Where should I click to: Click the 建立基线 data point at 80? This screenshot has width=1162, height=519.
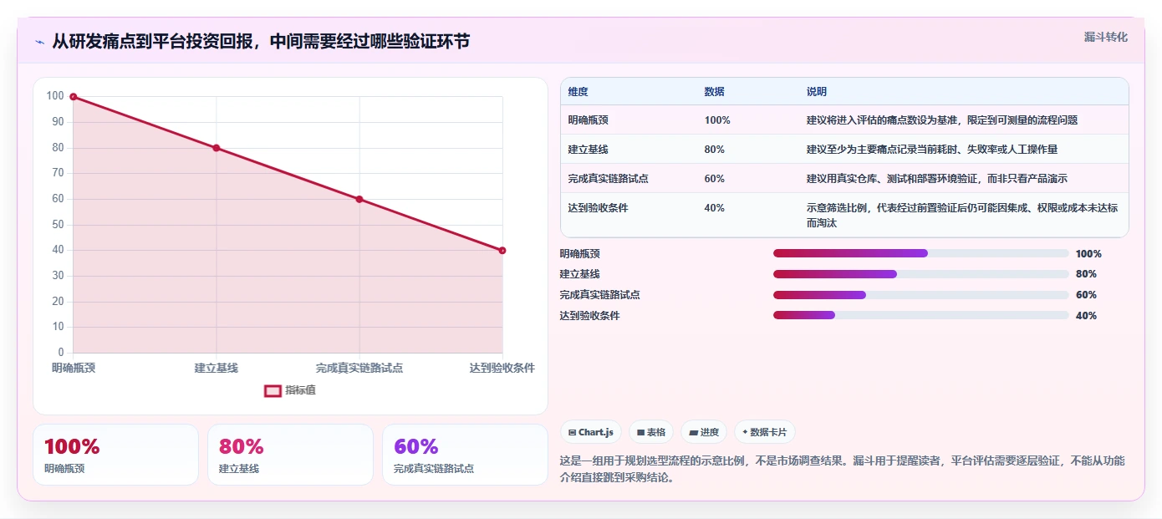(217, 148)
